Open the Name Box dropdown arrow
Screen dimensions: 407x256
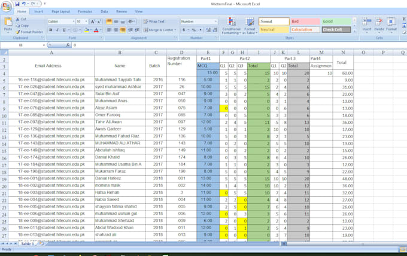[44, 45]
